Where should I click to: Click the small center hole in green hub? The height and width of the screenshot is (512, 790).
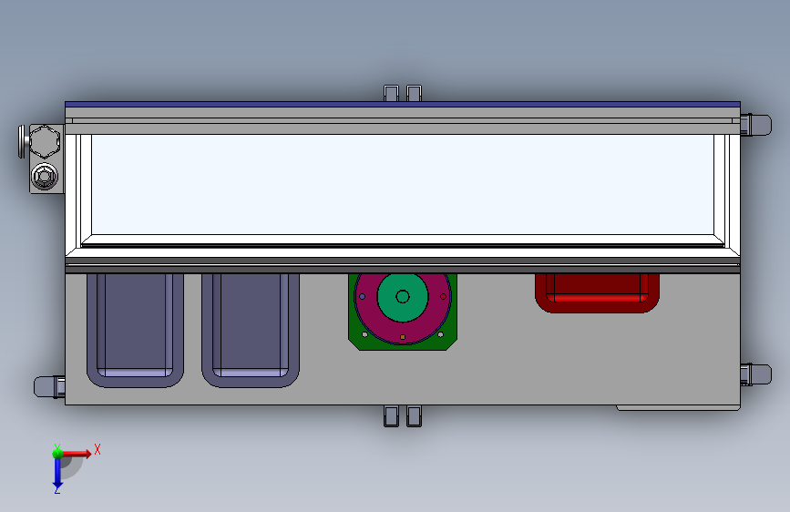pos(403,297)
